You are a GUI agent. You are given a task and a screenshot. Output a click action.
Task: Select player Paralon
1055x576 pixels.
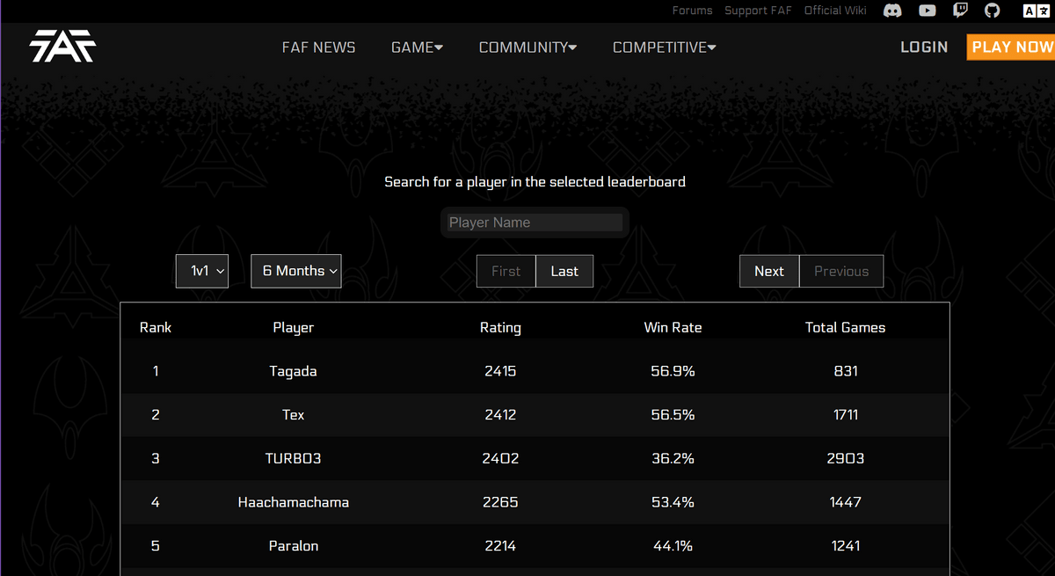(x=294, y=546)
